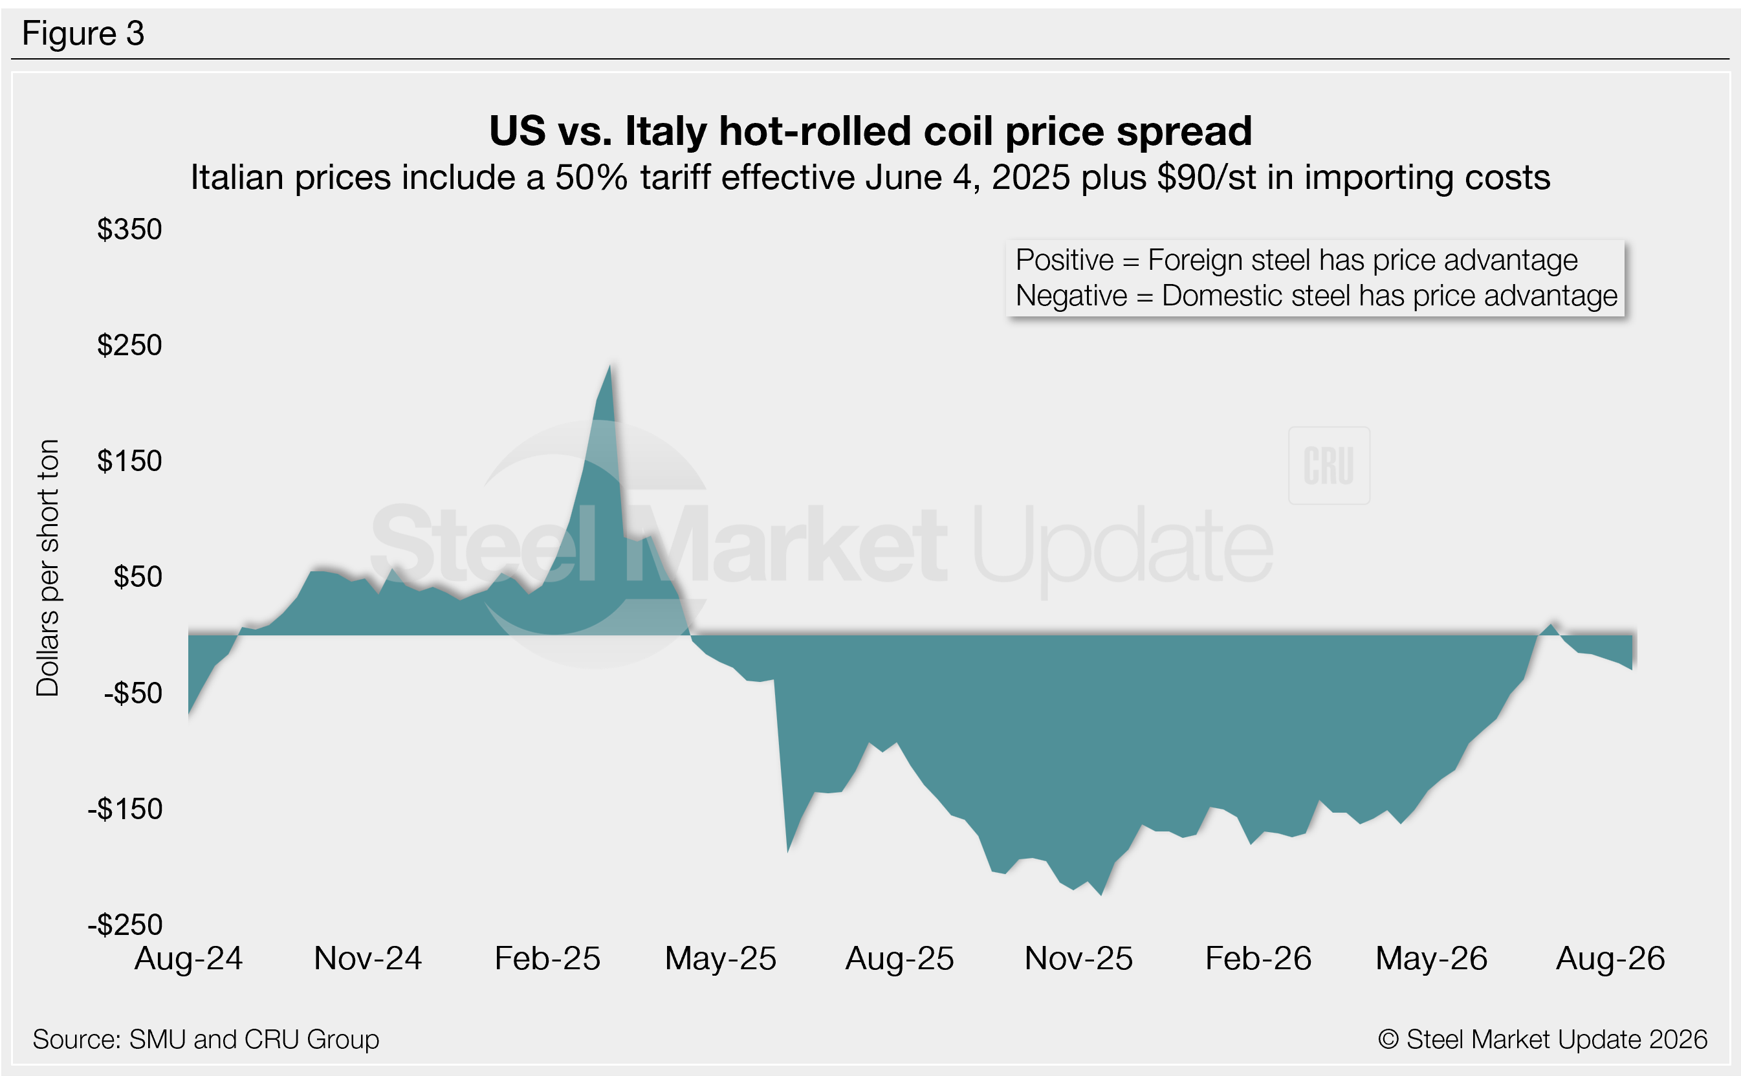This screenshot has height=1076, width=1741.
Task: Click the Aug-26 x-axis label
Action: tap(1610, 958)
